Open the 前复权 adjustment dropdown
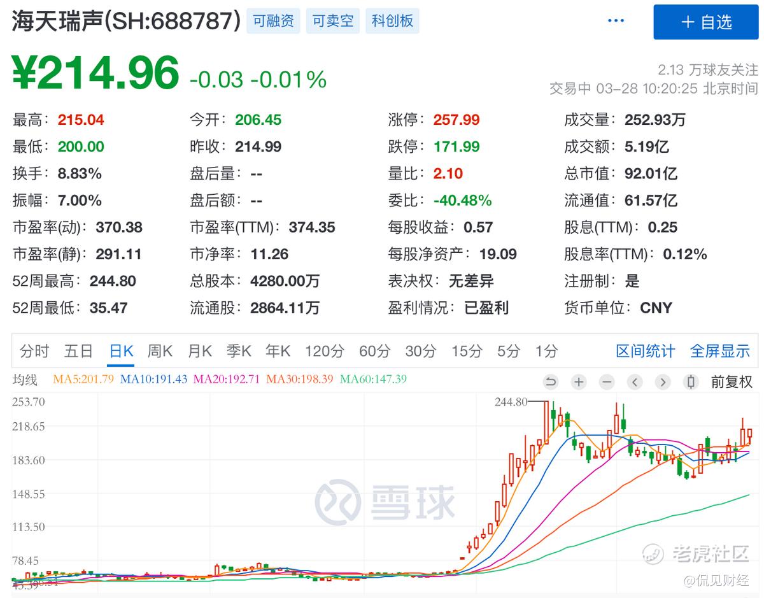The image size is (764, 598). point(732,382)
